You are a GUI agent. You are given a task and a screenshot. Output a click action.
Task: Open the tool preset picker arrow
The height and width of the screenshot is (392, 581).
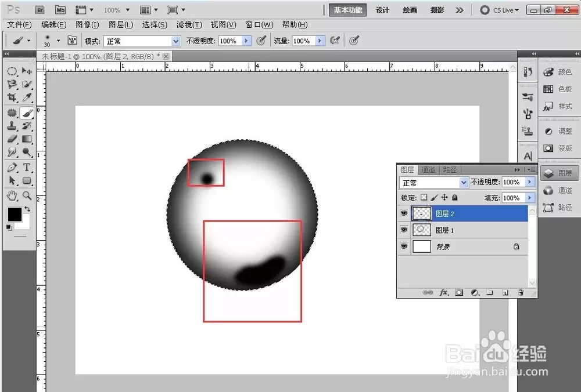[x=29, y=41]
